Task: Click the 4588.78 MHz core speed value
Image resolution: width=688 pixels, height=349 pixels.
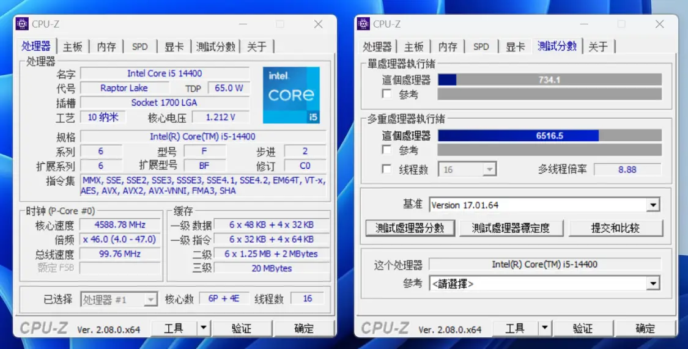Action: click(120, 224)
